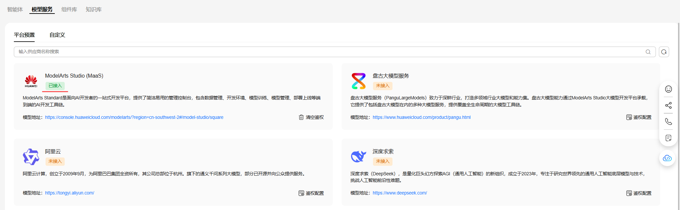Viewport: 680px width, 210px height.
Task: Select the 知识库 tab
Action: coord(94,10)
